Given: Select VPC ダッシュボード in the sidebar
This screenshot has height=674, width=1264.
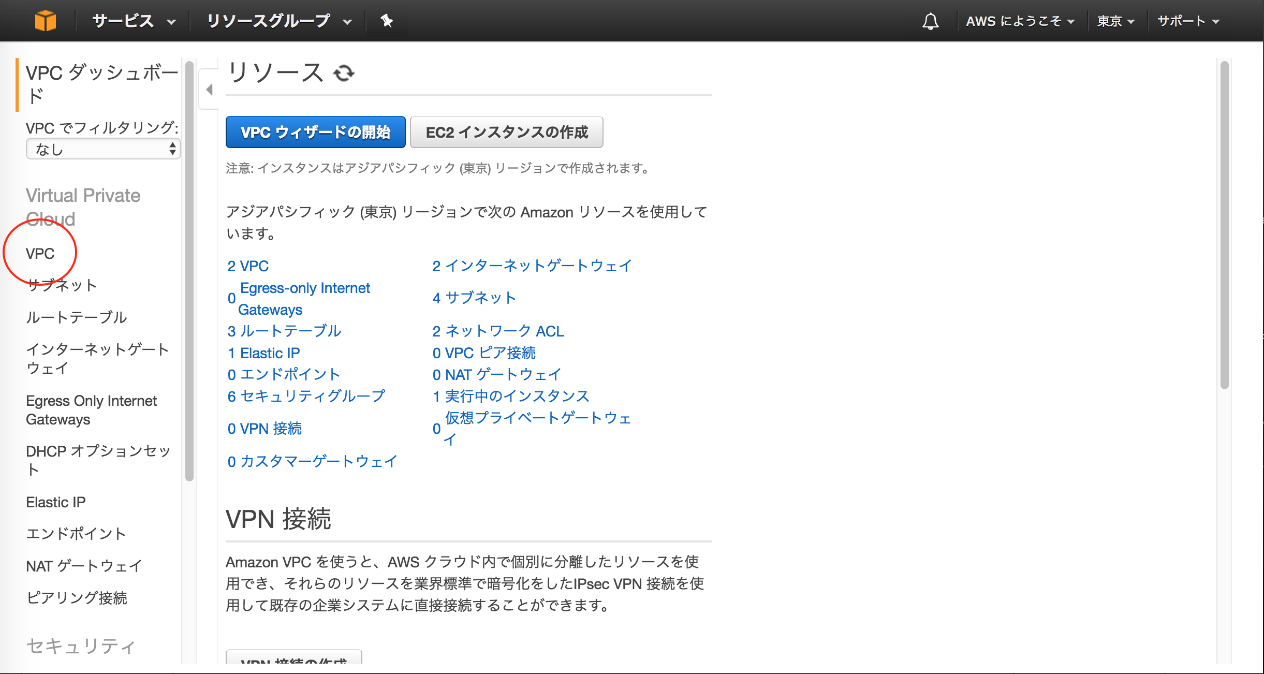Looking at the screenshot, I should [101, 84].
